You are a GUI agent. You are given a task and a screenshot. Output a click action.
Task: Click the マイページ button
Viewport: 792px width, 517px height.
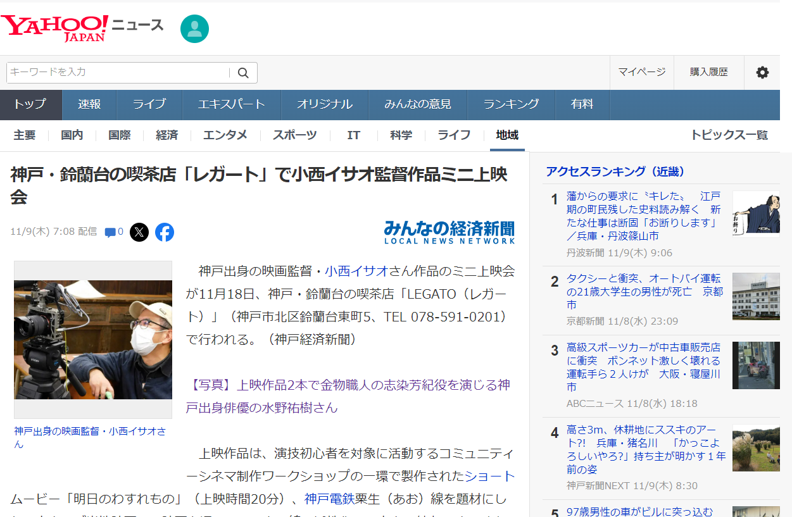[641, 72]
